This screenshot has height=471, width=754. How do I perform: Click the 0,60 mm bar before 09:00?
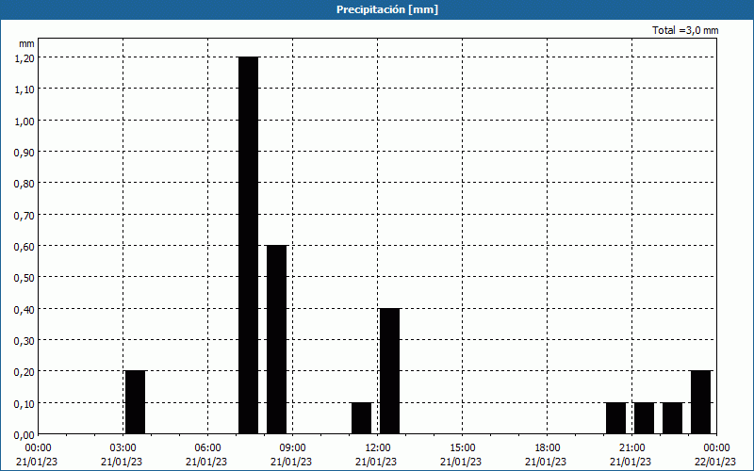click(277, 339)
